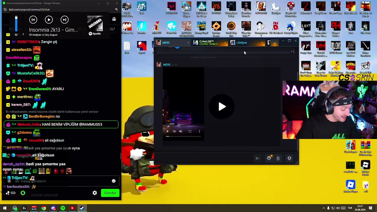The width and height of the screenshot is (377, 212).
Task: Skip to next Spotify track
Action: 65,20
